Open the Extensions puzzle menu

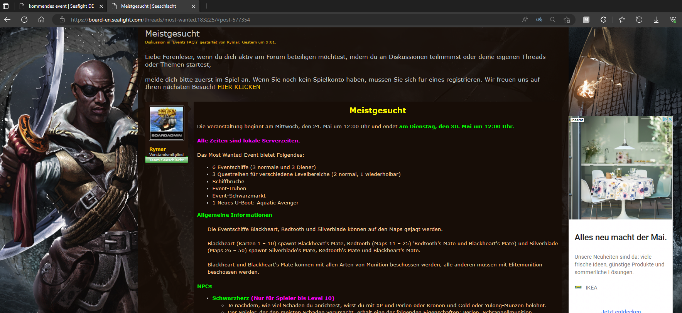point(604,20)
